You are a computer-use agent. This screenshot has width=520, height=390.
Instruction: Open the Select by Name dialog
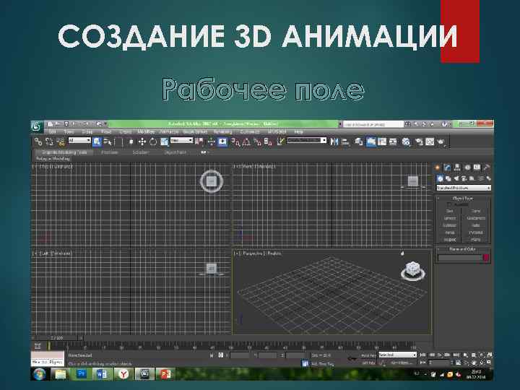108,142
